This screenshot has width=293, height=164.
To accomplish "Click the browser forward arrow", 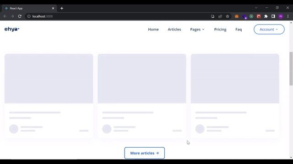I will pos(12,16).
